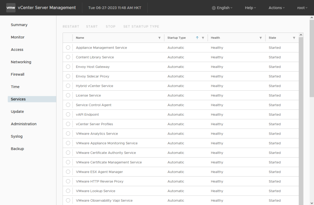
Task: Open the Backup page
Action: pos(17,149)
